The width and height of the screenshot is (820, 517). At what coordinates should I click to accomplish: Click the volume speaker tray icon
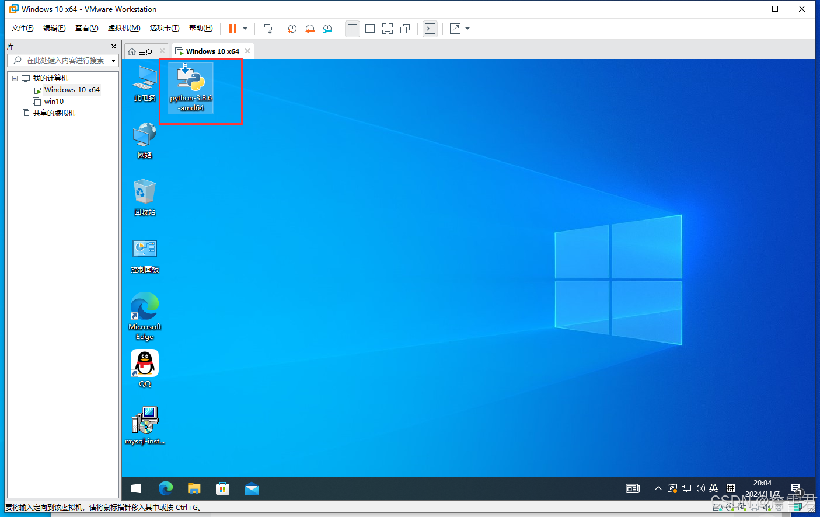pyautogui.click(x=700, y=488)
